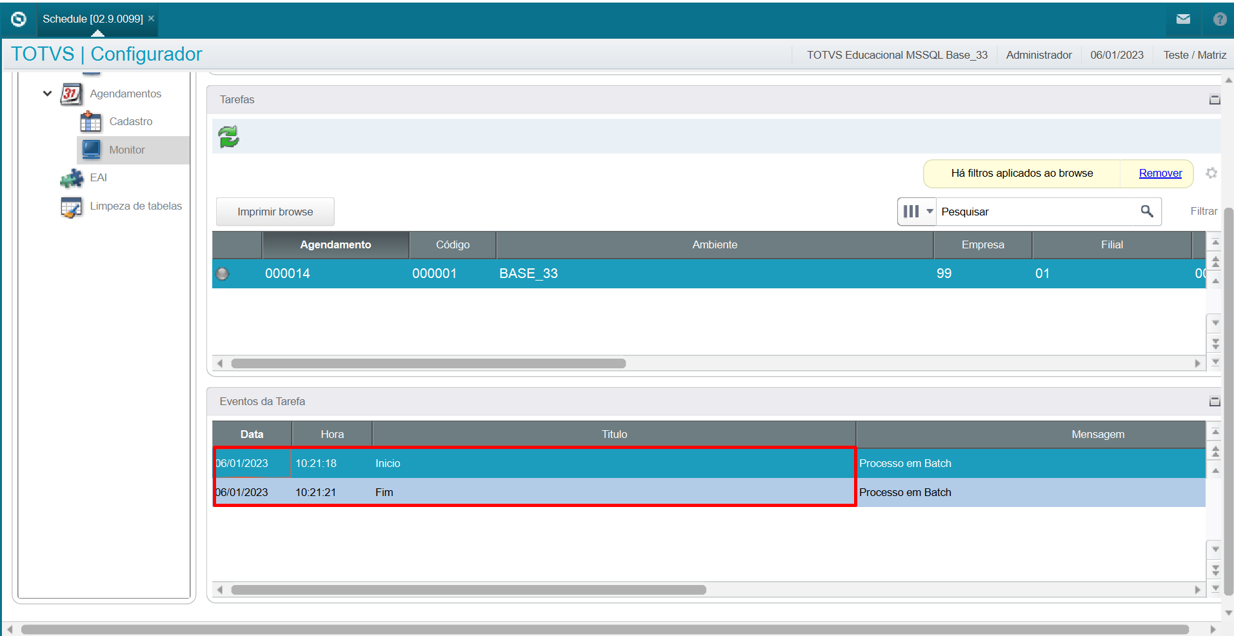Click the Tarefas grid scroll-to-top arrow
Screen dimensions: 1234x636
[x=1215, y=243]
